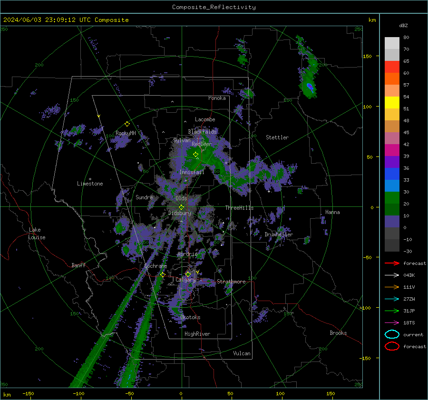
Task: Click the red forecast arrow legend icon
Action: (392, 263)
